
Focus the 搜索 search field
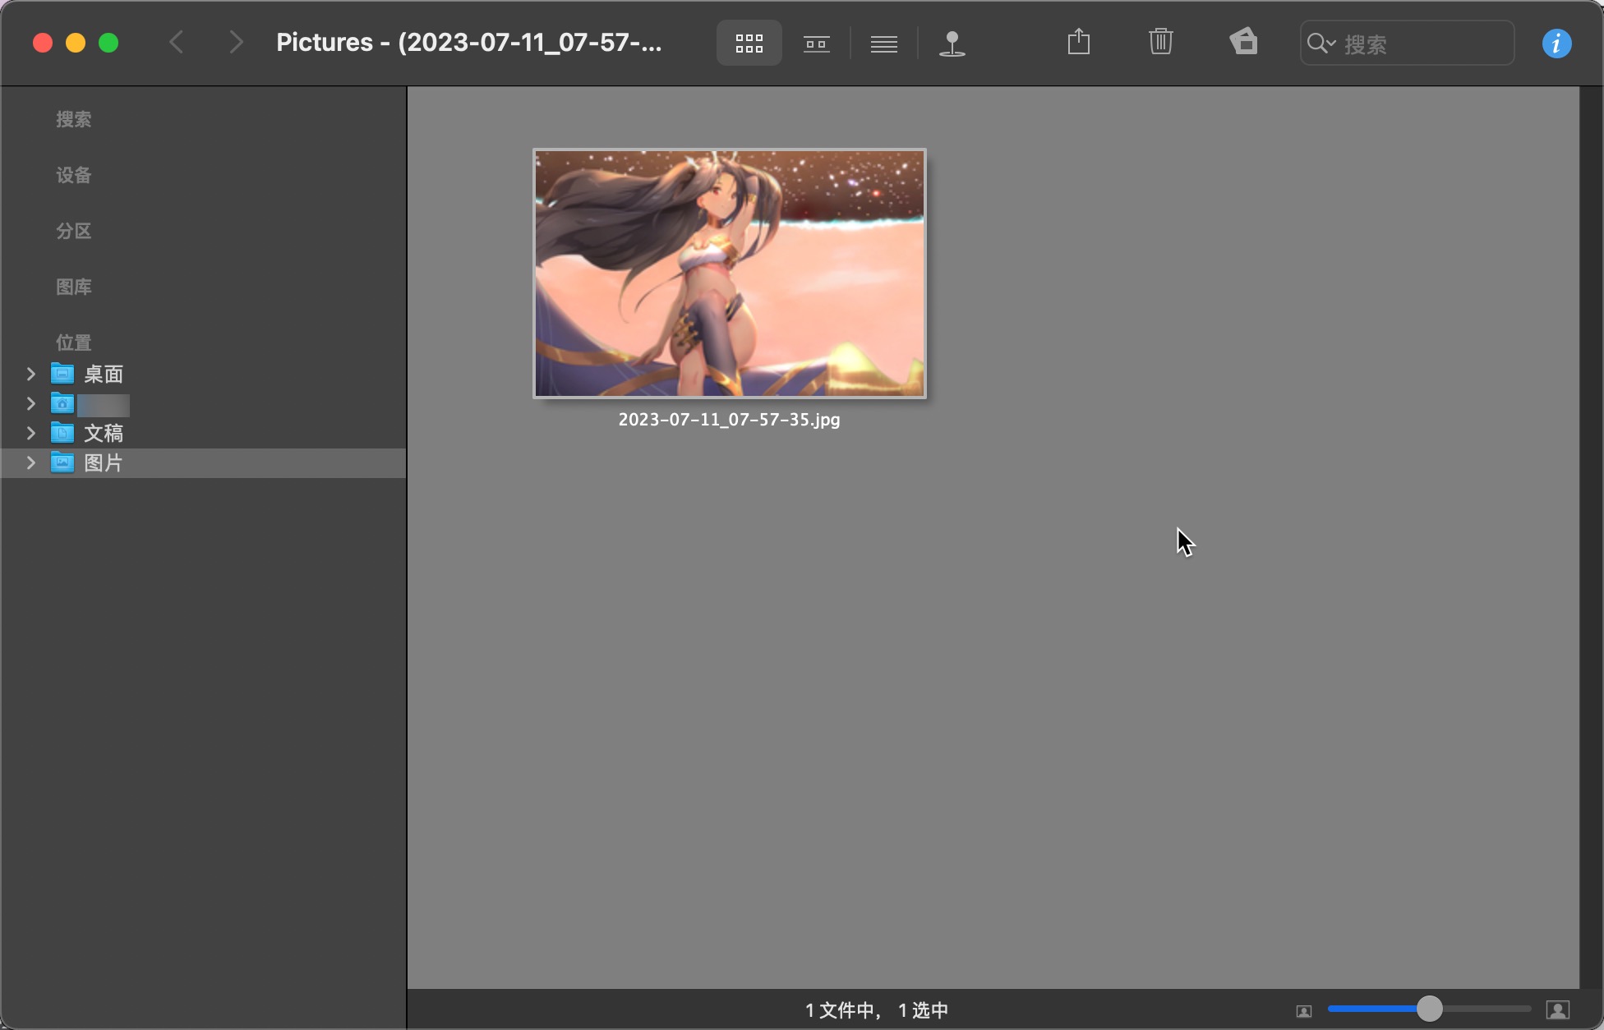click(x=1407, y=44)
